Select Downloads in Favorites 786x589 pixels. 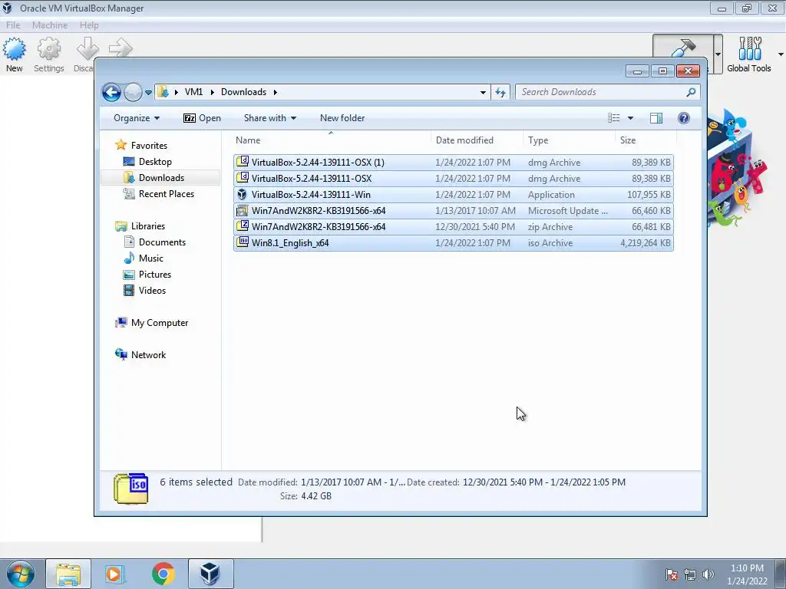161,178
